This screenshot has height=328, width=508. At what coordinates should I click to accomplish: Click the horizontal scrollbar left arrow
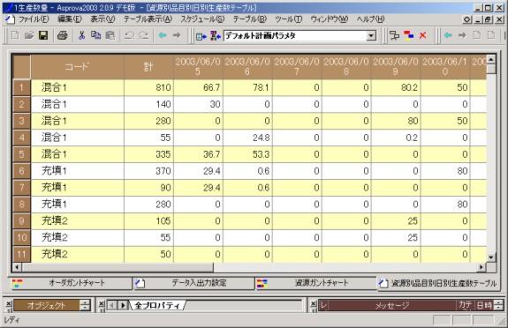tap(17, 267)
